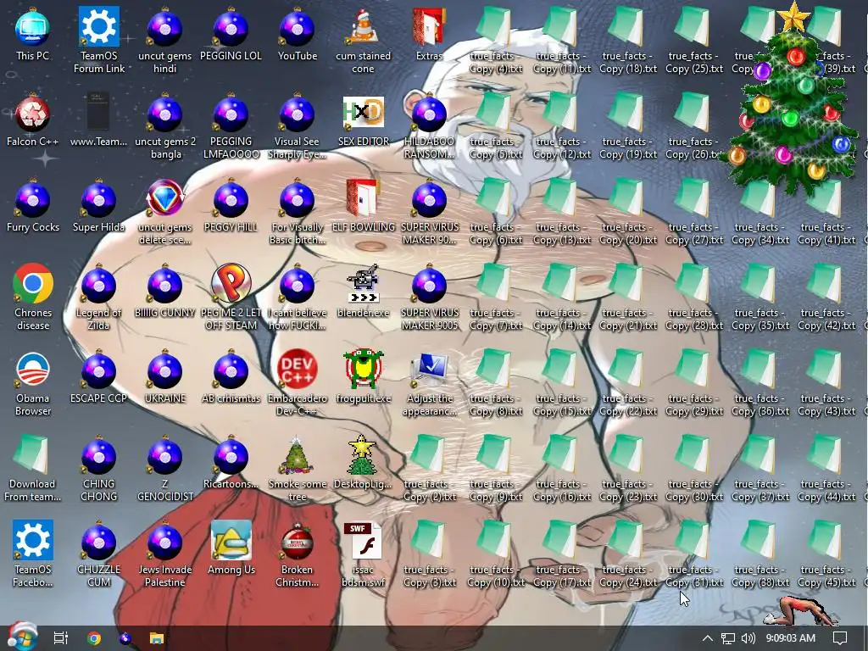Image resolution: width=868 pixels, height=651 pixels.
Task: Select true_facts - Copy (18).txt file
Action: [x=628, y=40]
